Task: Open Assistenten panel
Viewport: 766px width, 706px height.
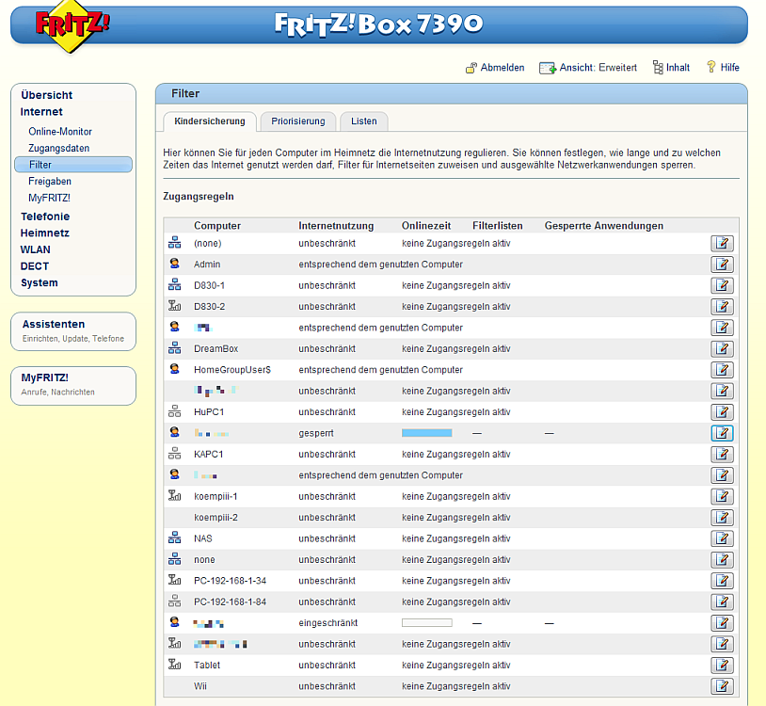Action: point(73,331)
